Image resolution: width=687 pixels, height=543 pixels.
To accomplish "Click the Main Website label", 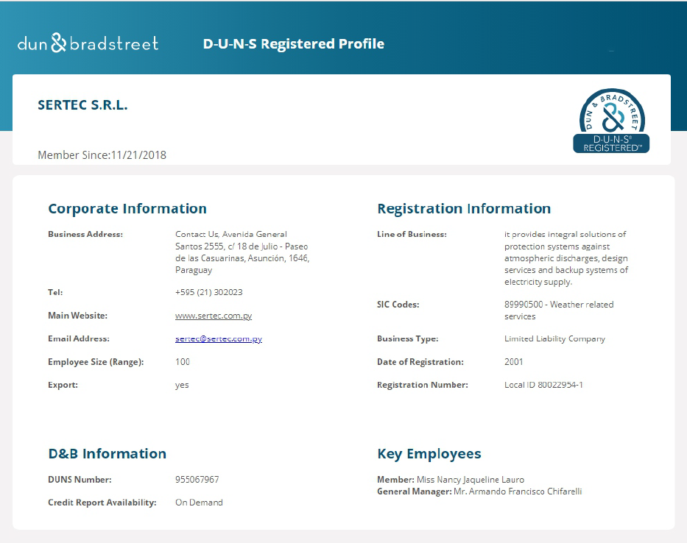I will 77,316.
